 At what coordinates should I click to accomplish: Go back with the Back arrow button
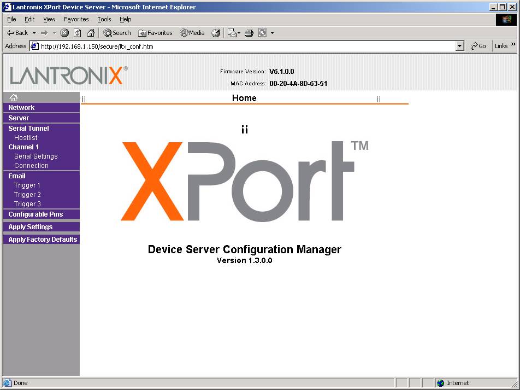(17, 33)
